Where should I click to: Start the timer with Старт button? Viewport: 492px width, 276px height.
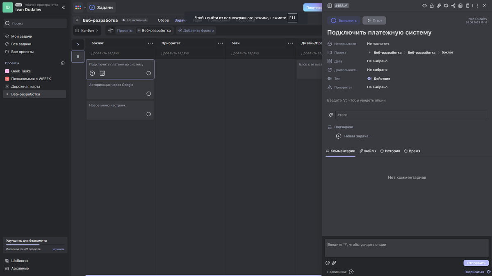tap(374, 20)
